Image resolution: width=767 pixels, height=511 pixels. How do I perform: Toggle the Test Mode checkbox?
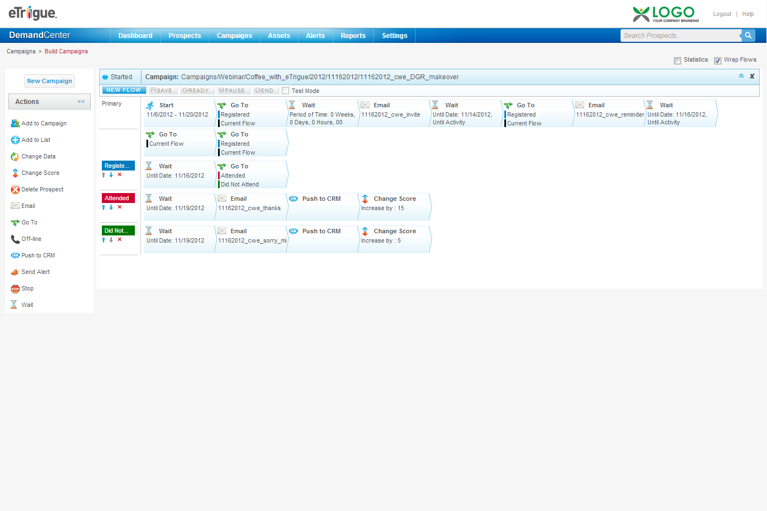(x=285, y=91)
